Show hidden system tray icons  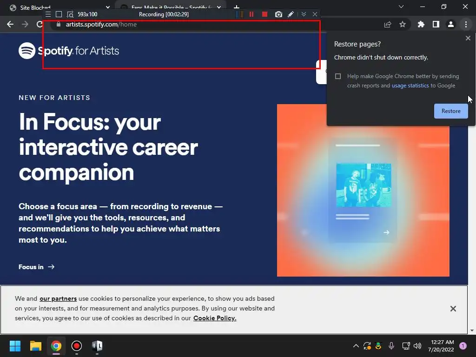click(x=356, y=346)
